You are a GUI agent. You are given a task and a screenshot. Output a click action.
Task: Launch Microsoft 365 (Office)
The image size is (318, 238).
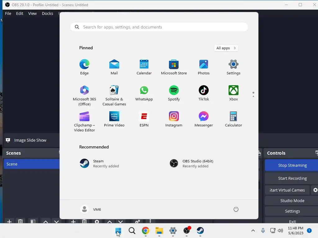click(84, 95)
